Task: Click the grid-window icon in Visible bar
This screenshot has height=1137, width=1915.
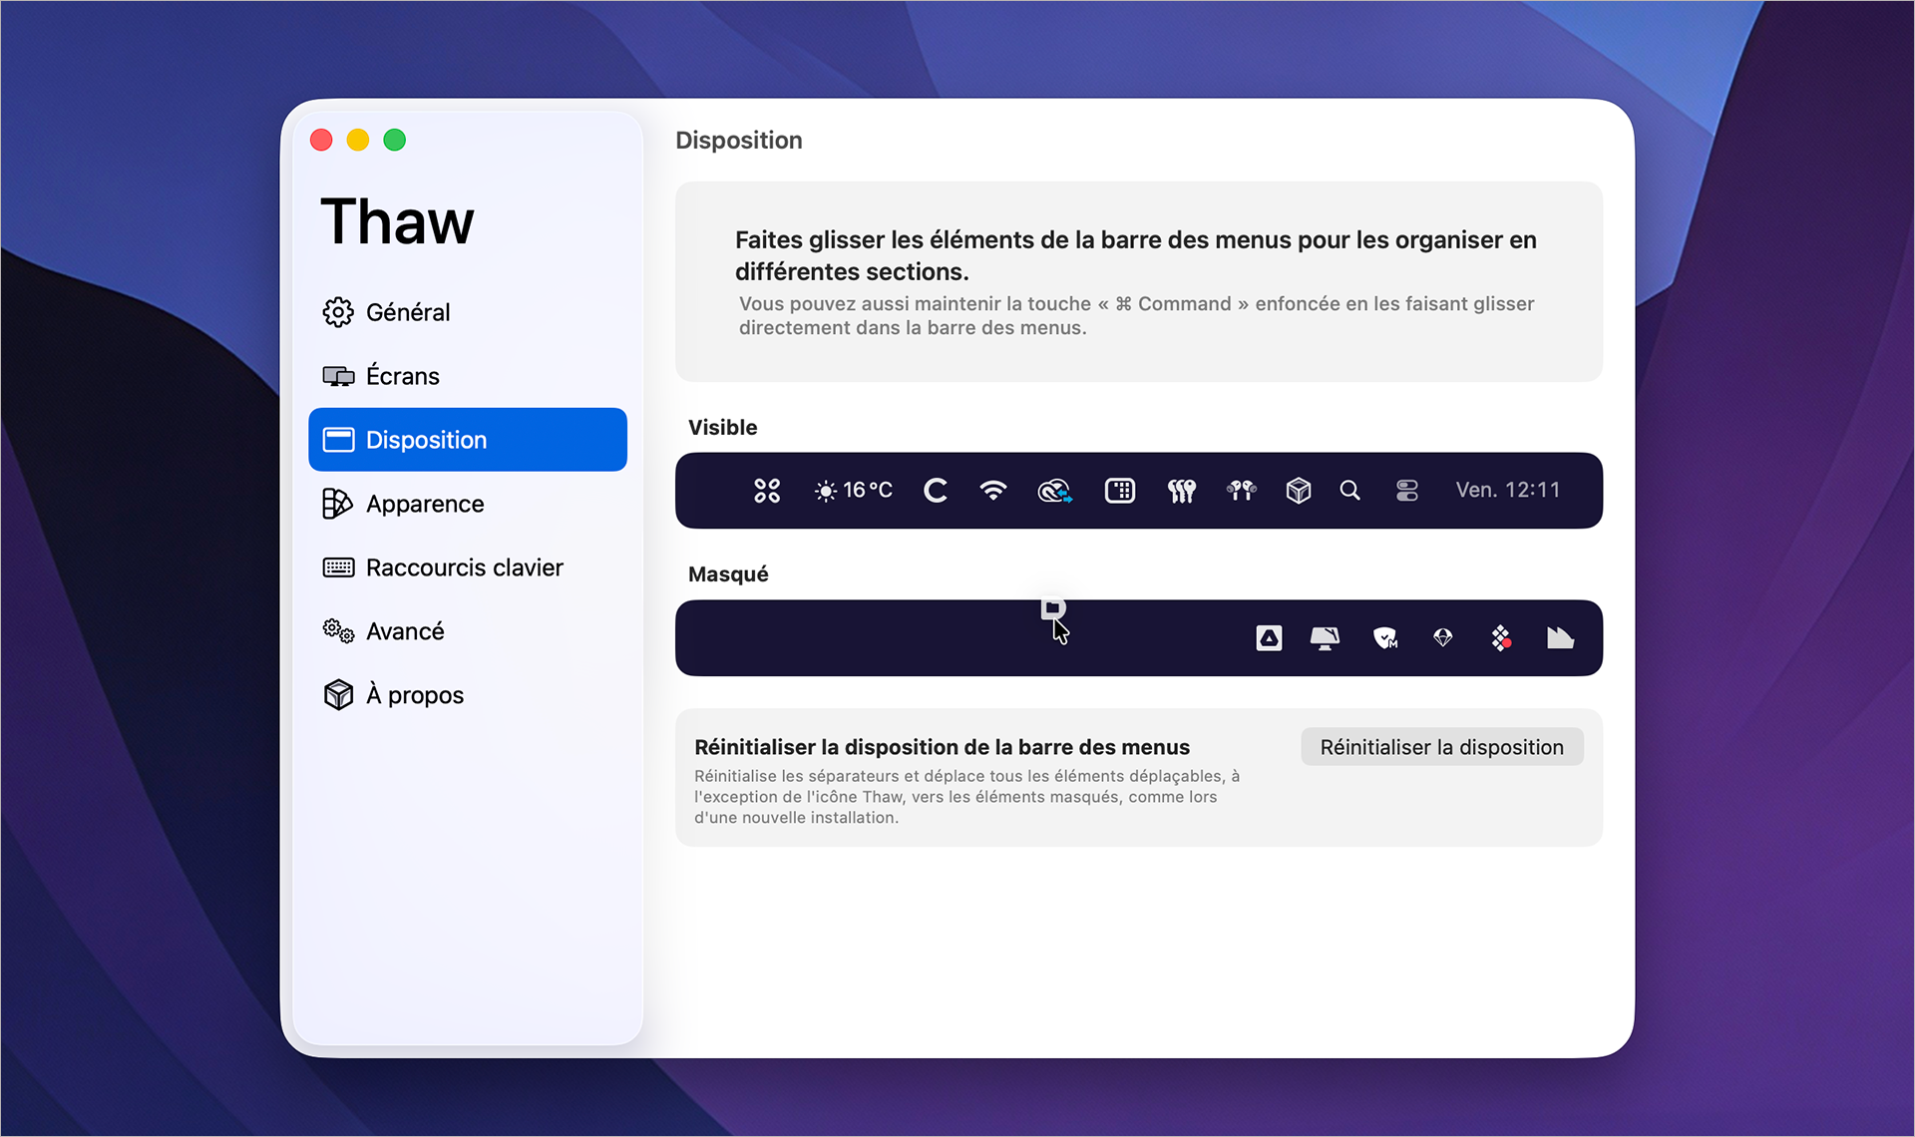Action: point(1120,491)
